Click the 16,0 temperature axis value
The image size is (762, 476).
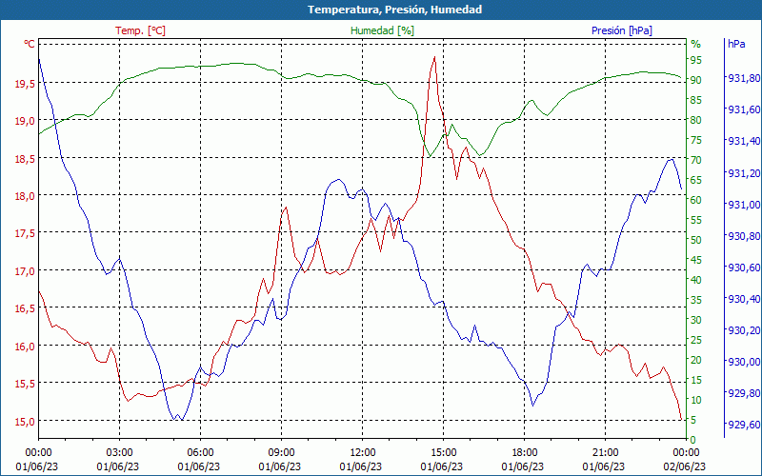[25, 347]
